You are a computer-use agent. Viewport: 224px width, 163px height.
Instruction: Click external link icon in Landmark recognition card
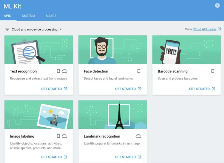(x=139, y=157)
